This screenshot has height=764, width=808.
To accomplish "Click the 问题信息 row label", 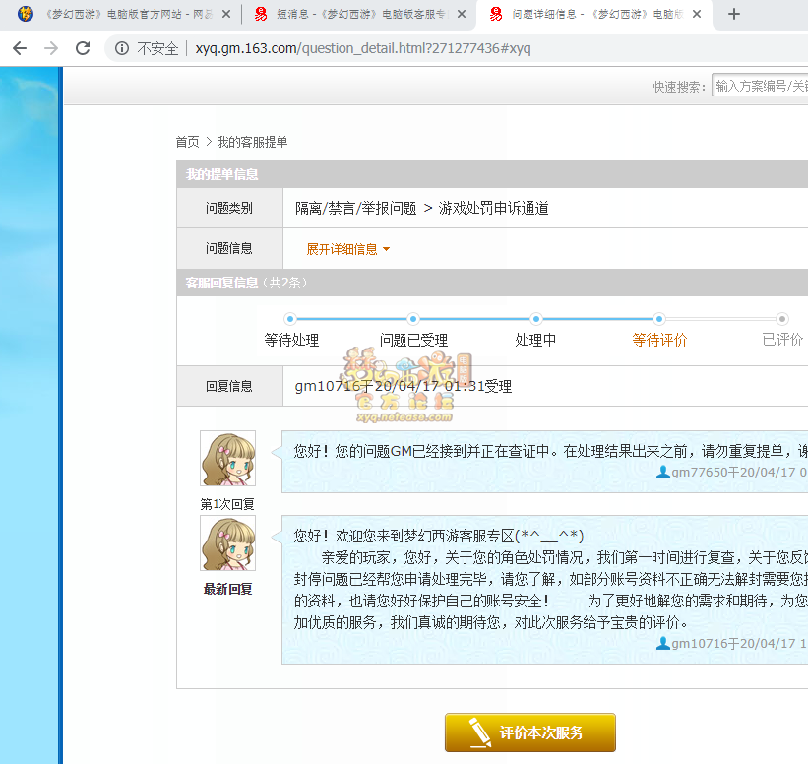I will click(x=228, y=249).
